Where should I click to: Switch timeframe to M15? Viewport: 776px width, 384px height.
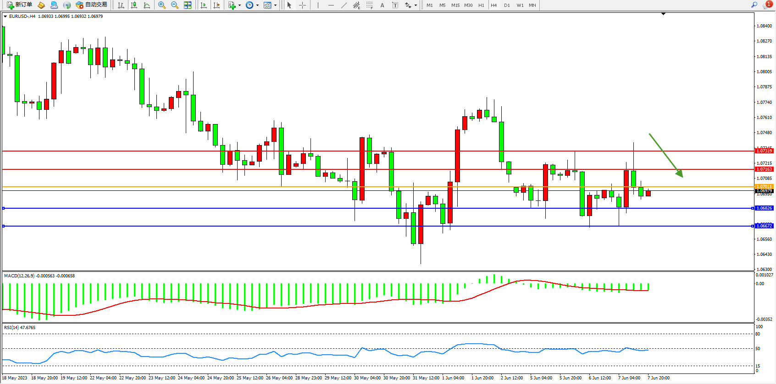click(x=455, y=5)
